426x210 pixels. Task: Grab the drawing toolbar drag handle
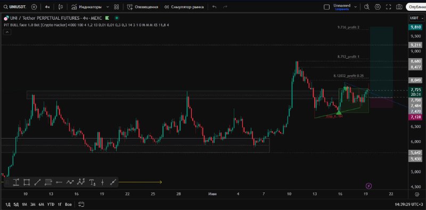7,182
